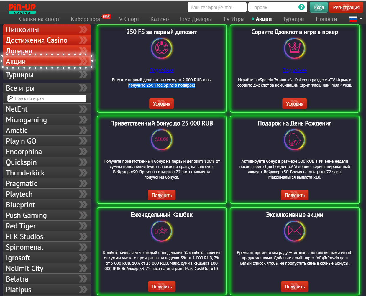This screenshot has height=296, width=366.
Task: Expand the Amatic provider chevron
Action: [83, 130]
